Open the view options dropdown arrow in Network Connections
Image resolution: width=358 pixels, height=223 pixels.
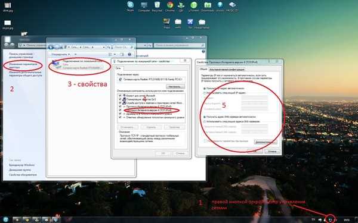coord(115,54)
